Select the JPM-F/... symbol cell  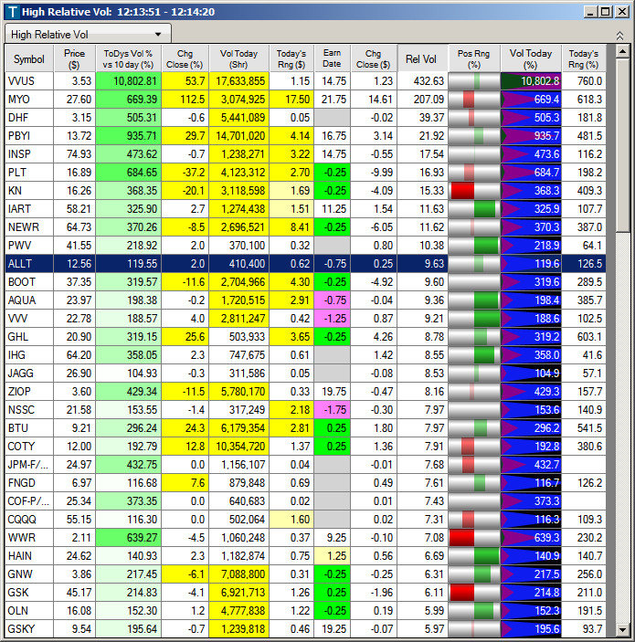click(x=28, y=464)
